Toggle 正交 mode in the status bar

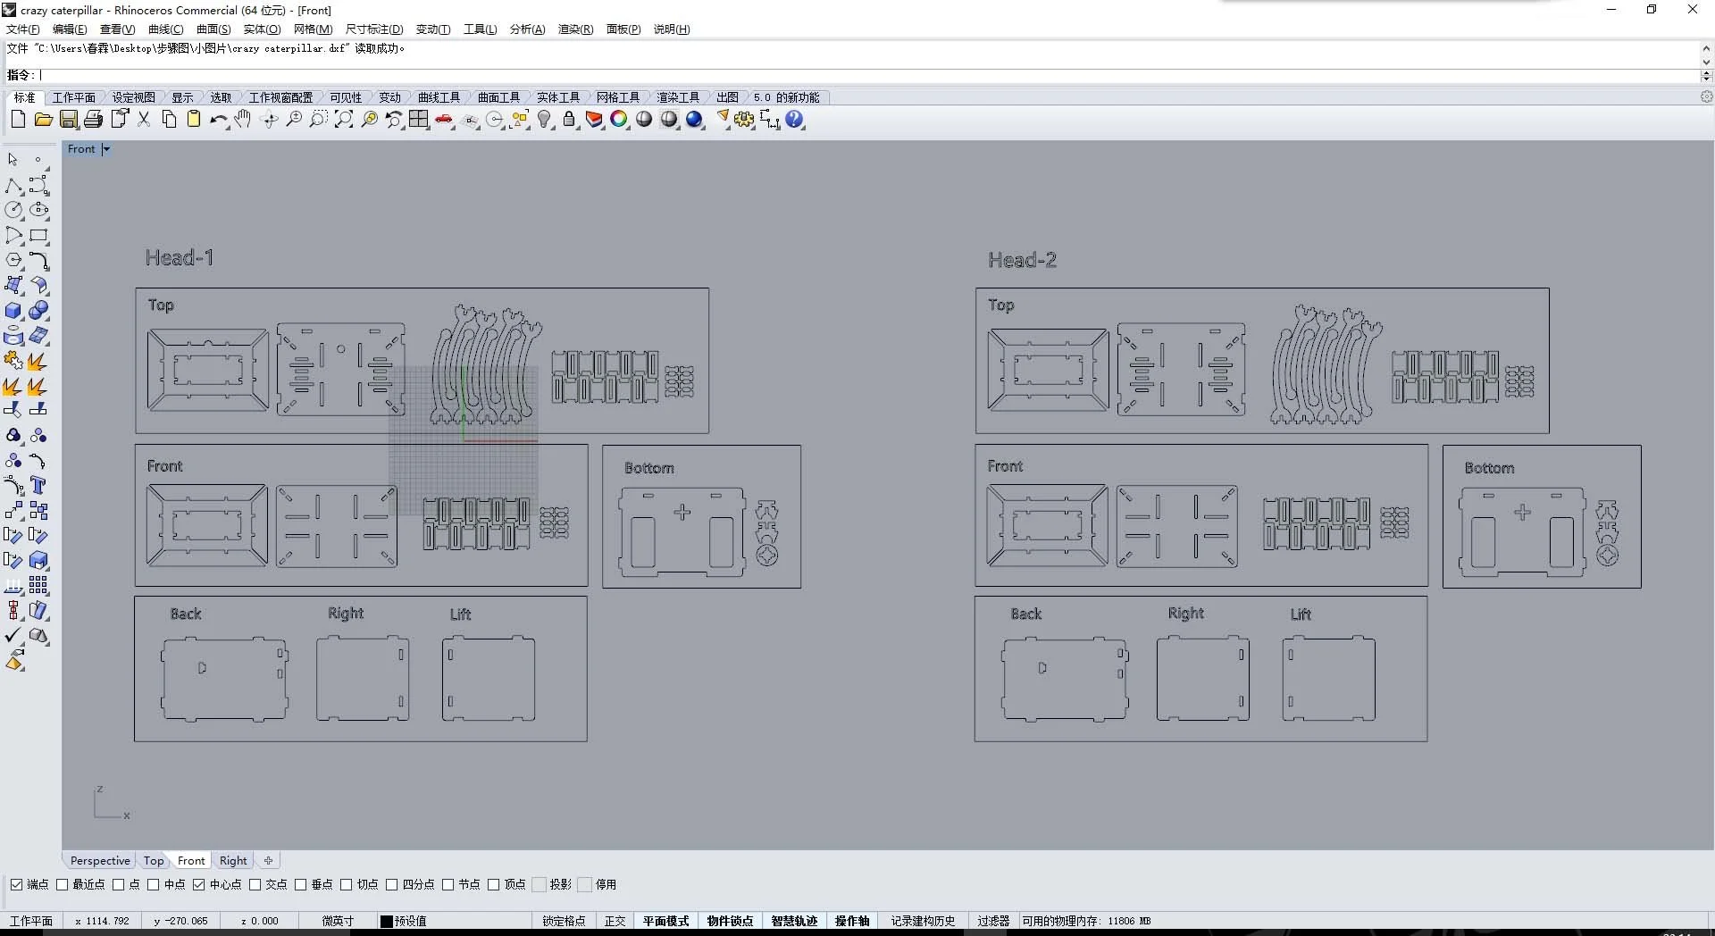[x=615, y=921]
